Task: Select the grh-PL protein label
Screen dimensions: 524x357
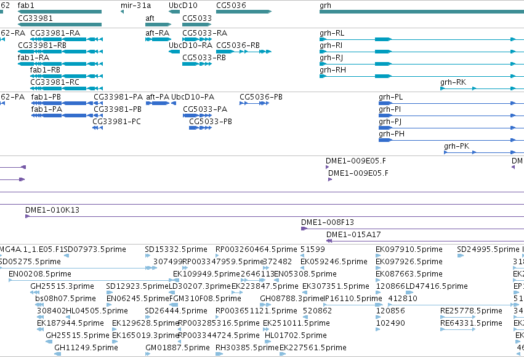Action: [x=390, y=97]
